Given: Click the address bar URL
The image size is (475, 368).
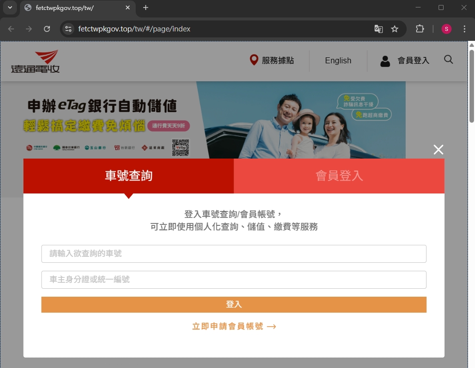Looking at the screenshot, I should [134, 29].
